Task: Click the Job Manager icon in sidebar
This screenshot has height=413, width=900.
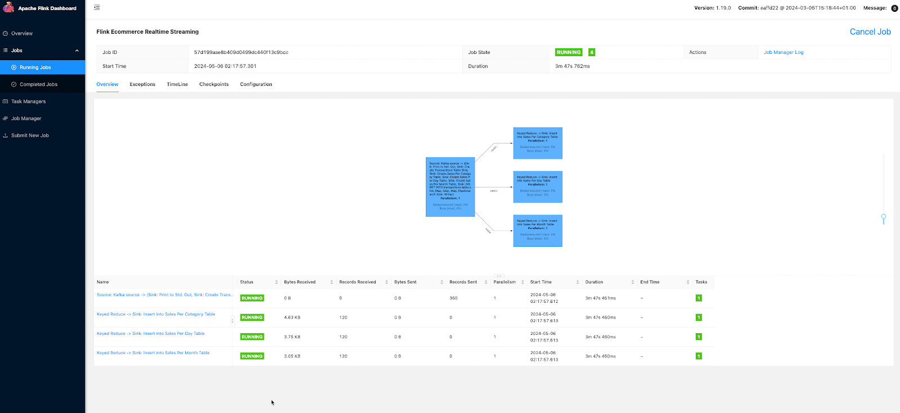Action: tap(6, 119)
